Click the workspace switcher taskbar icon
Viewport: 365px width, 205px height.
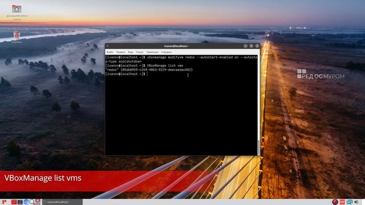38,202
